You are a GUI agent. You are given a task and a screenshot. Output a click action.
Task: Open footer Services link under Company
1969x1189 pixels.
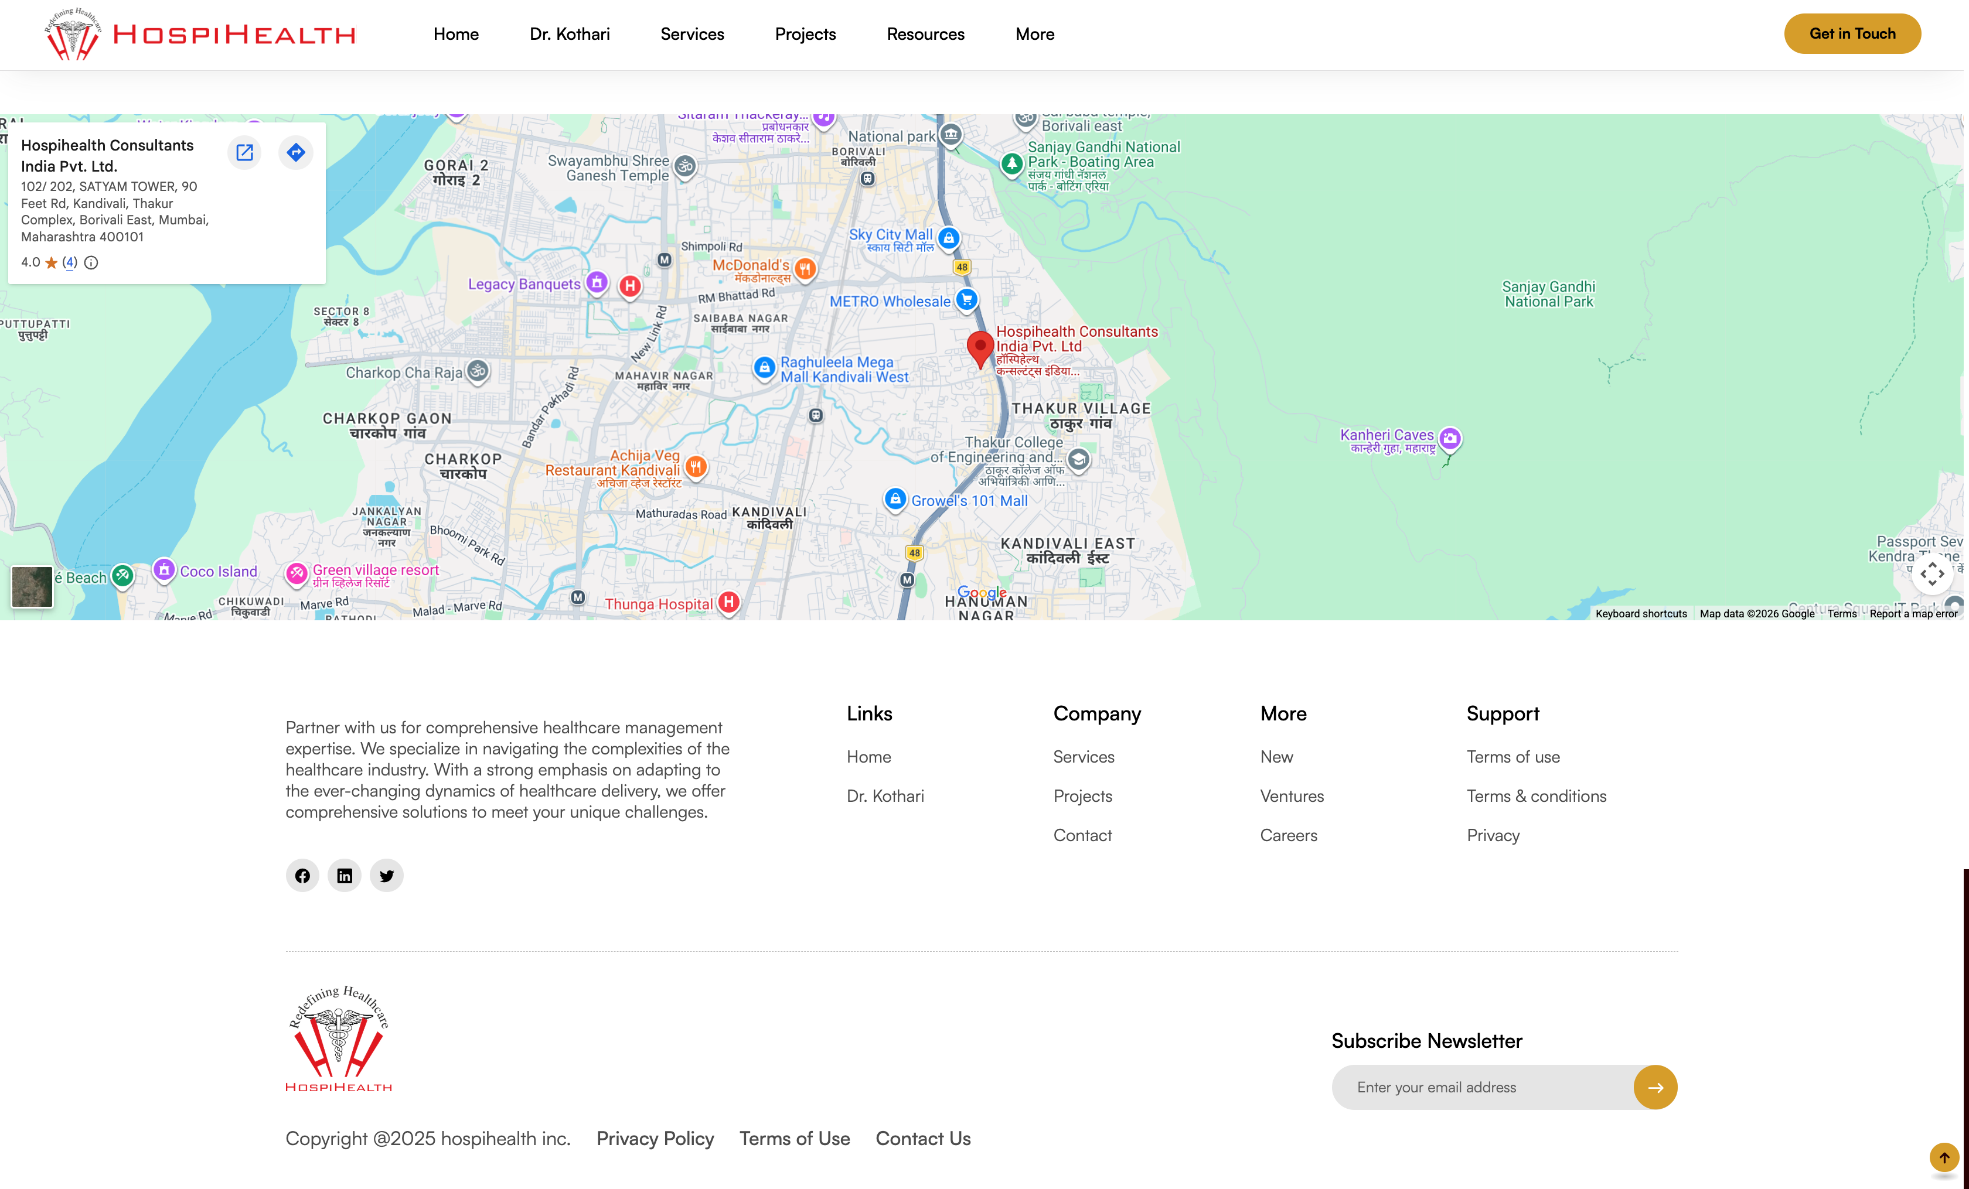[x=1084, y=757]
